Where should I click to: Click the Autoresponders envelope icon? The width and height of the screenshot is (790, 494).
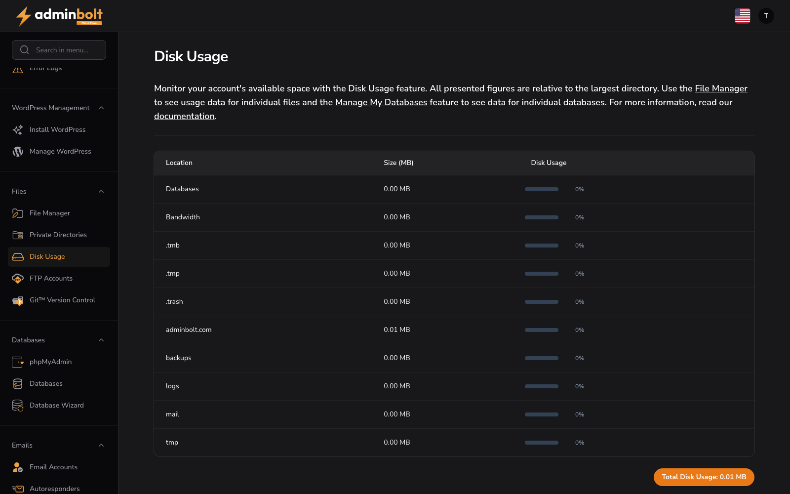pyautogui.click(x=18, y=489)
